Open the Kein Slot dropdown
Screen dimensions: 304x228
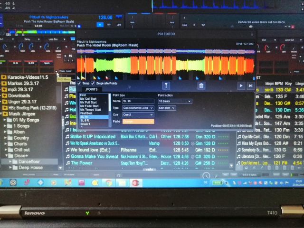click(x=167, y=108)
